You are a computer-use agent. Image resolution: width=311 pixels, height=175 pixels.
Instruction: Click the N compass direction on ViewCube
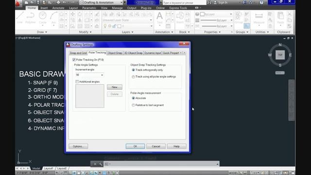click(x=280, y=45)
